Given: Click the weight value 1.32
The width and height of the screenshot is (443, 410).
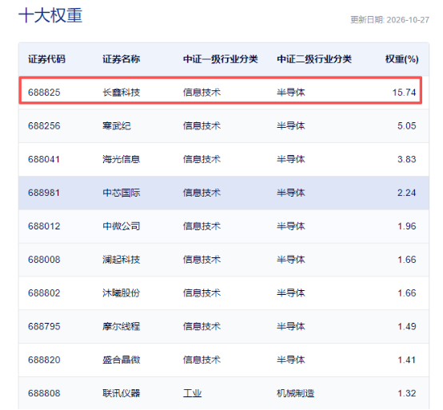Looking at the screenshot, I should [407, 393].
